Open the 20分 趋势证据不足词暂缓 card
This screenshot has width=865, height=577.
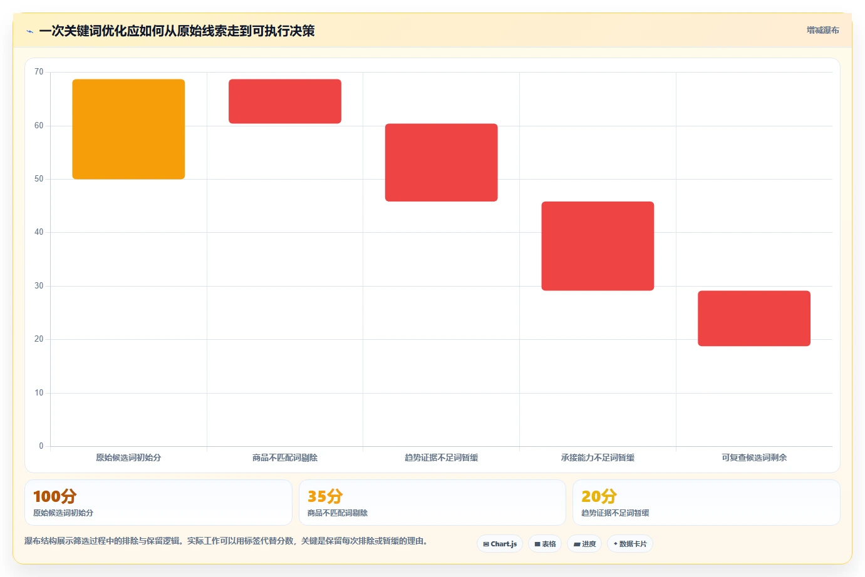(707, 503)
